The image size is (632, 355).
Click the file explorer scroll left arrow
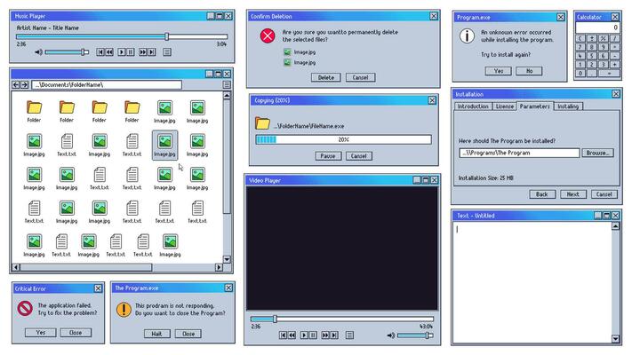click(16, 267)
